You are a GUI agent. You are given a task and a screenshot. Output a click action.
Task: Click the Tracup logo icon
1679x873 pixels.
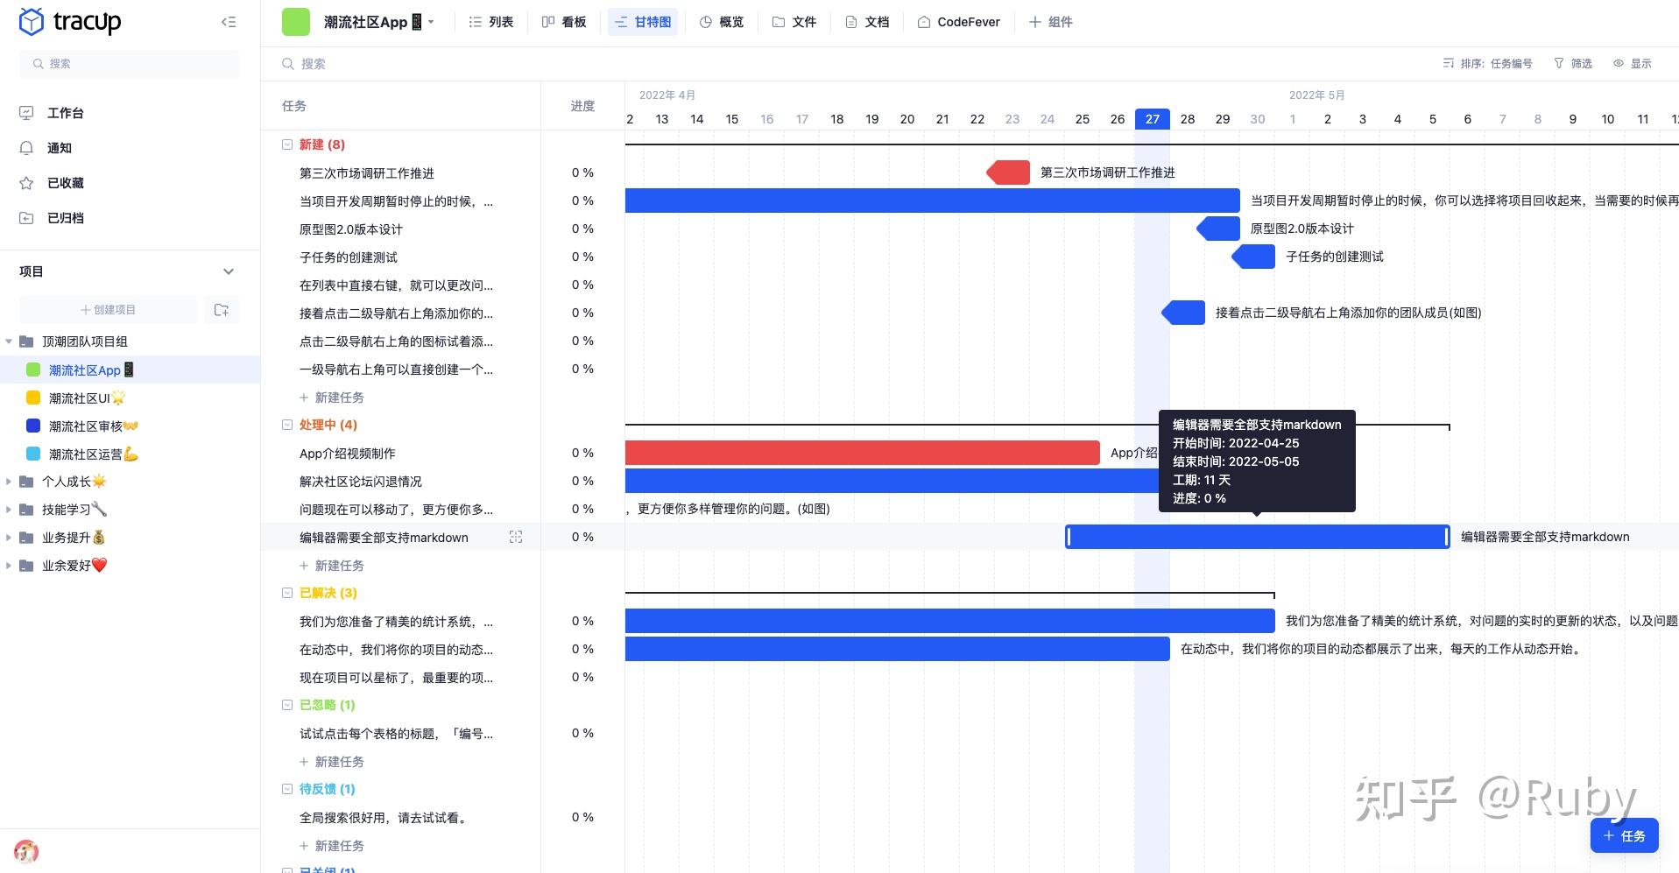click(x=31, y=22)
